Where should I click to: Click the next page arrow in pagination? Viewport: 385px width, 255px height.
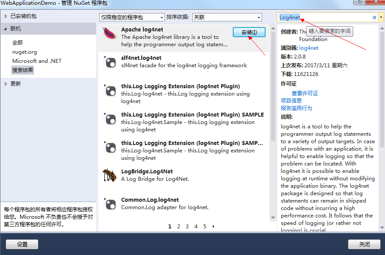[213, 227]
